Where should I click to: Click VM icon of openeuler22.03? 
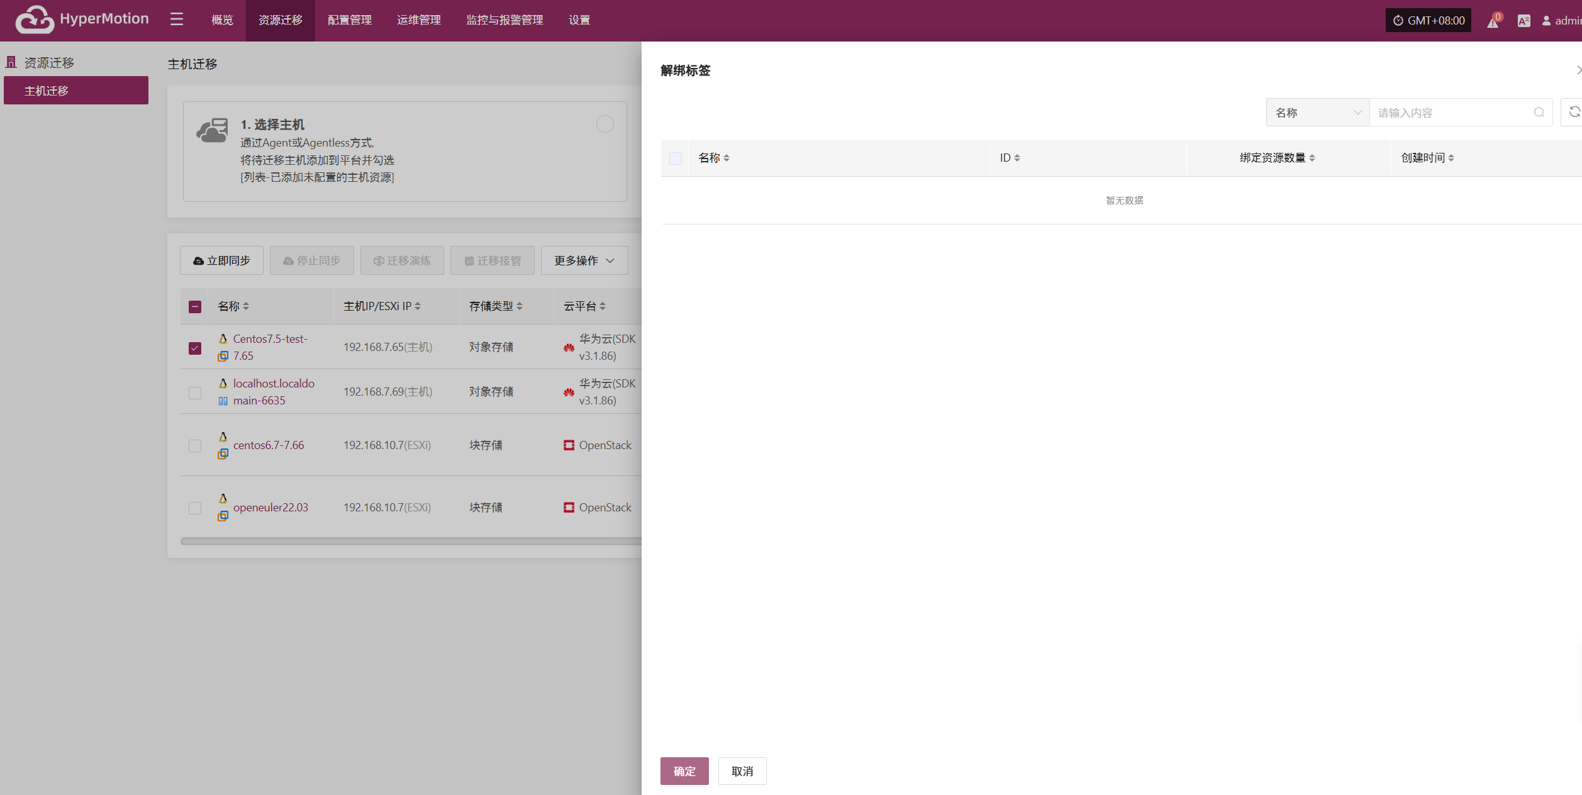coord(223,516)
